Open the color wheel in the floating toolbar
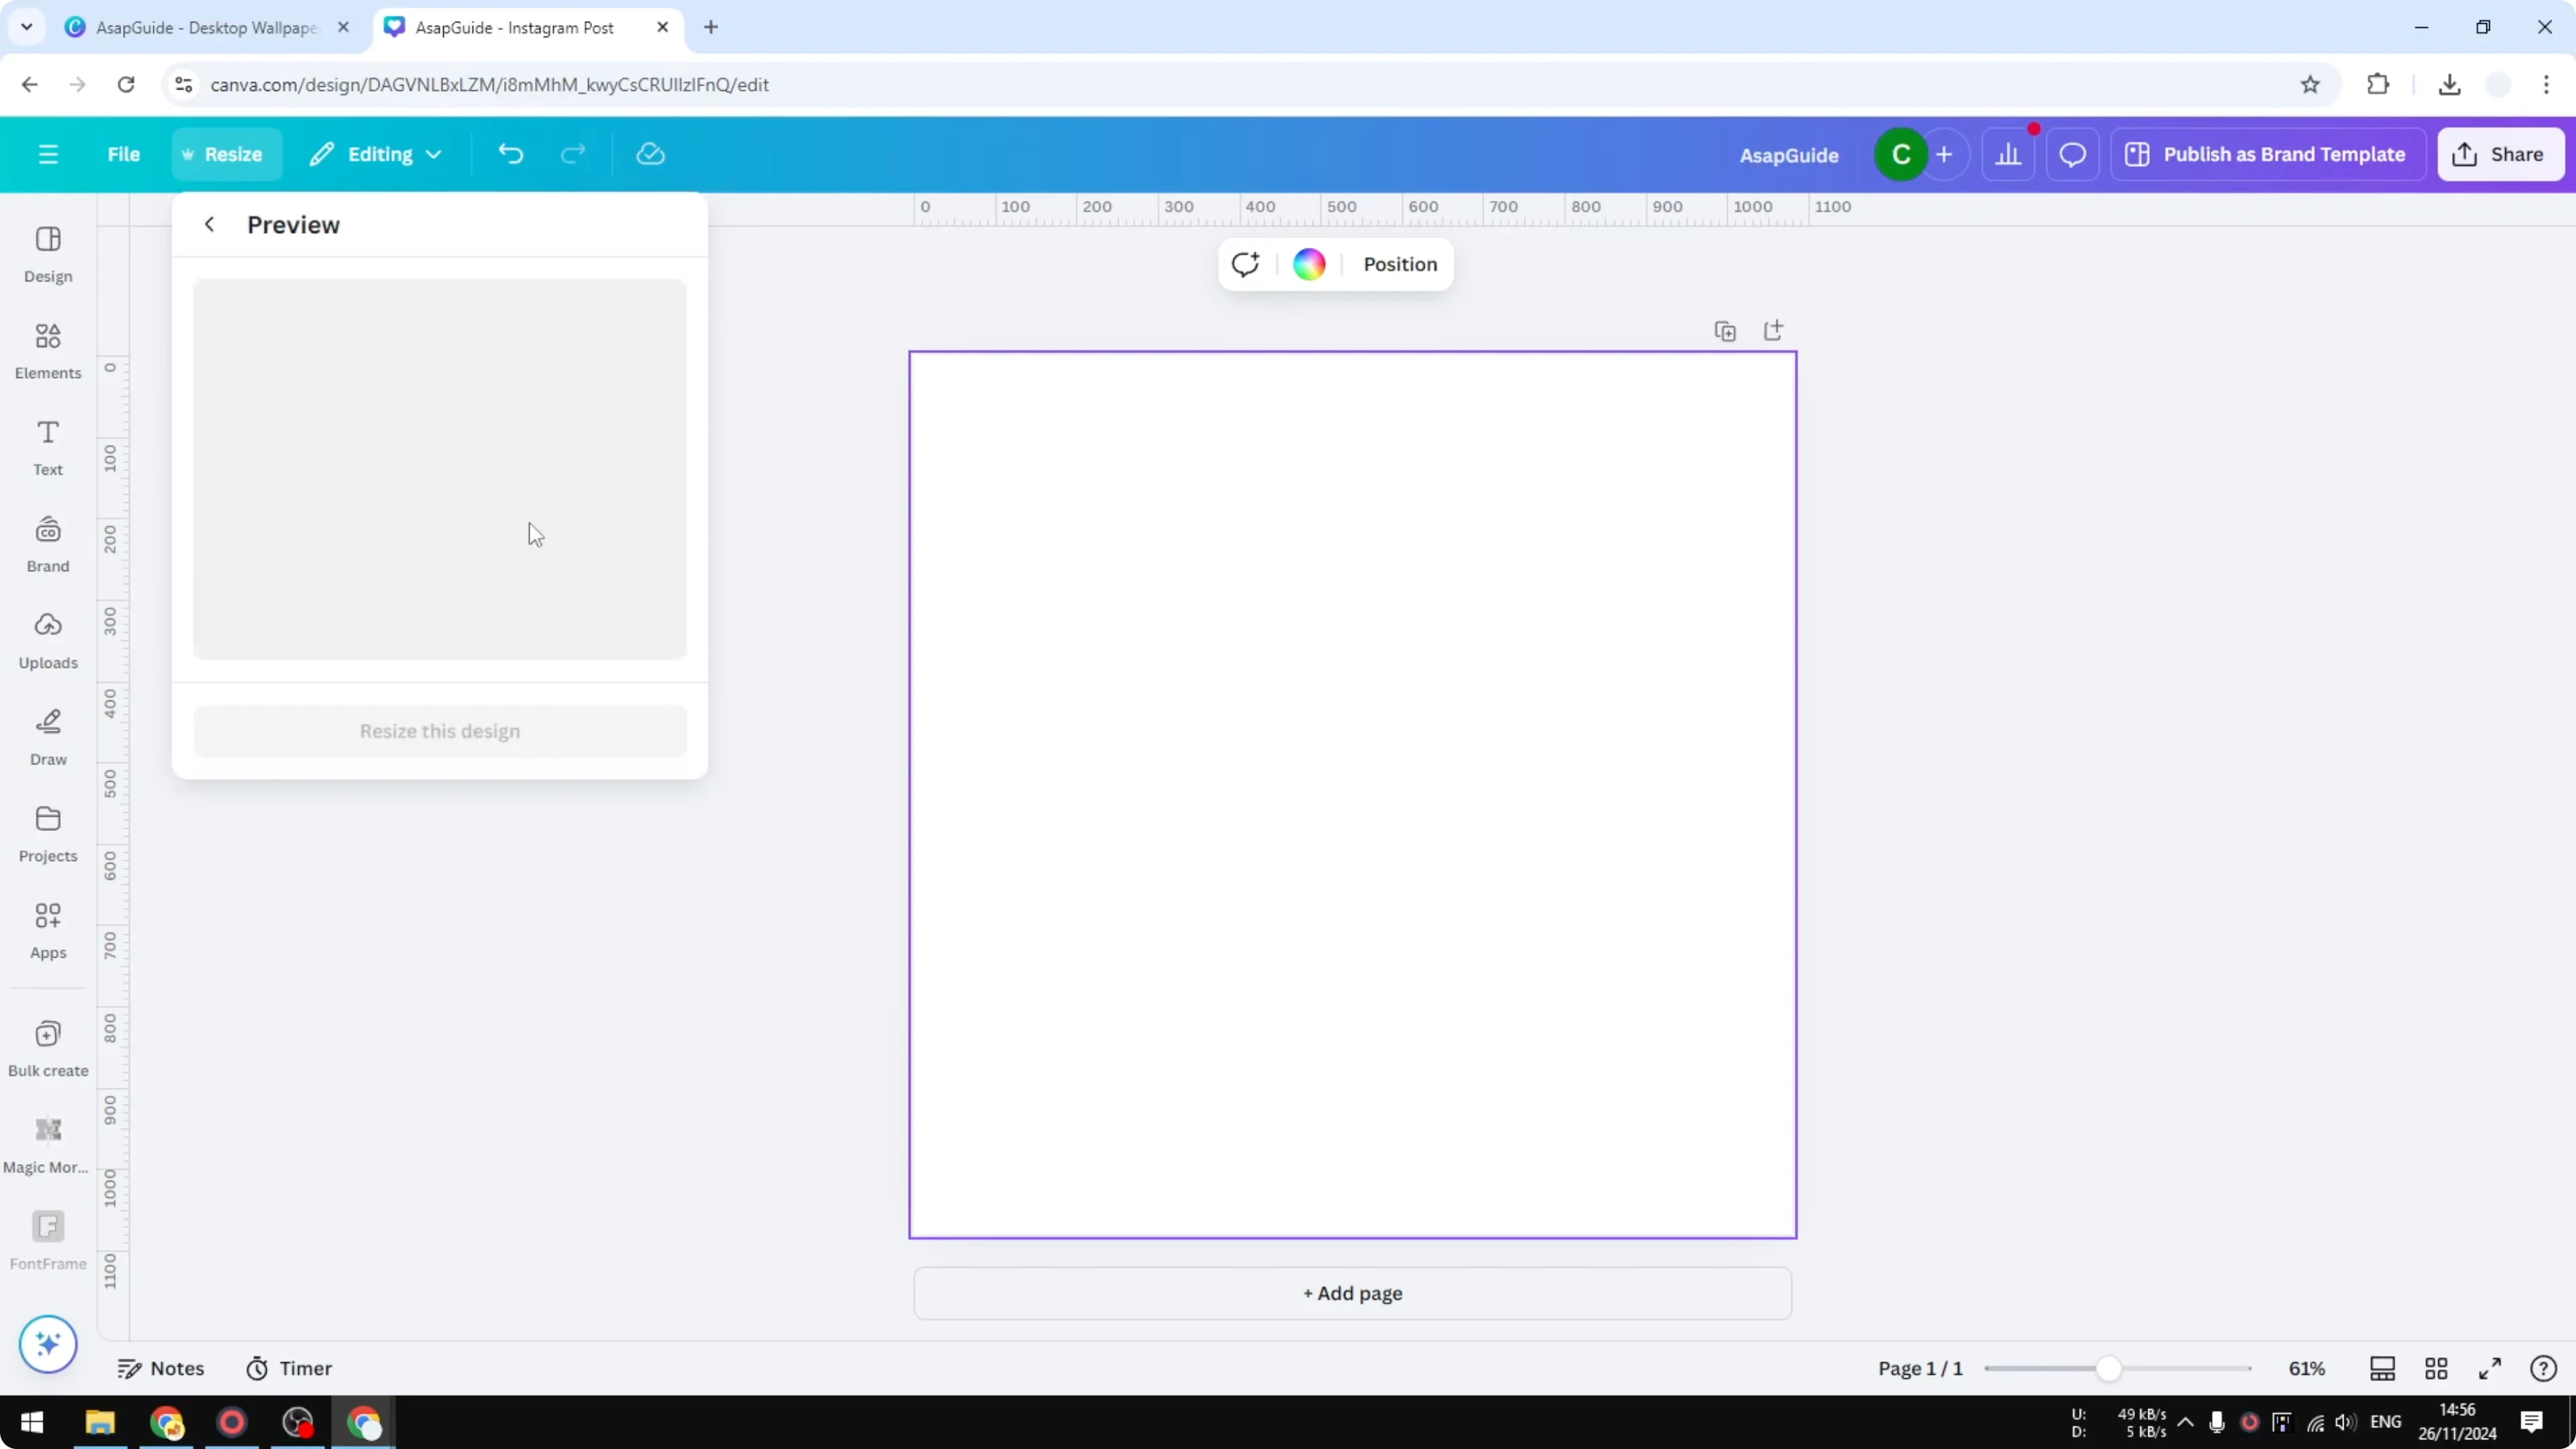 [x=1308, y=264]
